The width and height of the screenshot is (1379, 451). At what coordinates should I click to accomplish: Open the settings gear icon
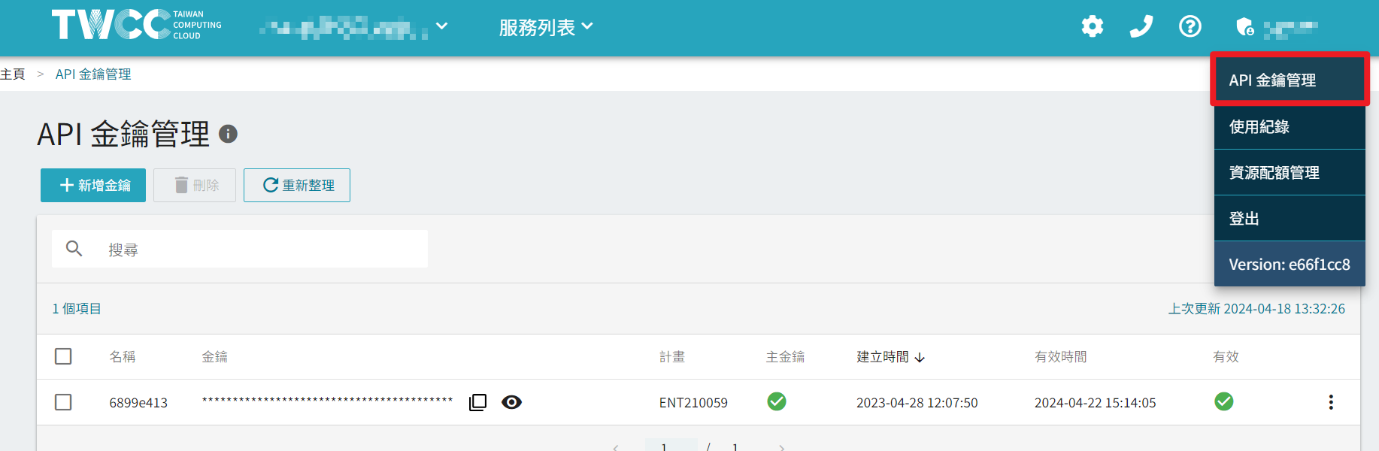(x=1092, y=26)
